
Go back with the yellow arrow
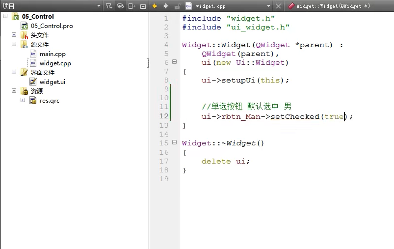coord(155,6)
